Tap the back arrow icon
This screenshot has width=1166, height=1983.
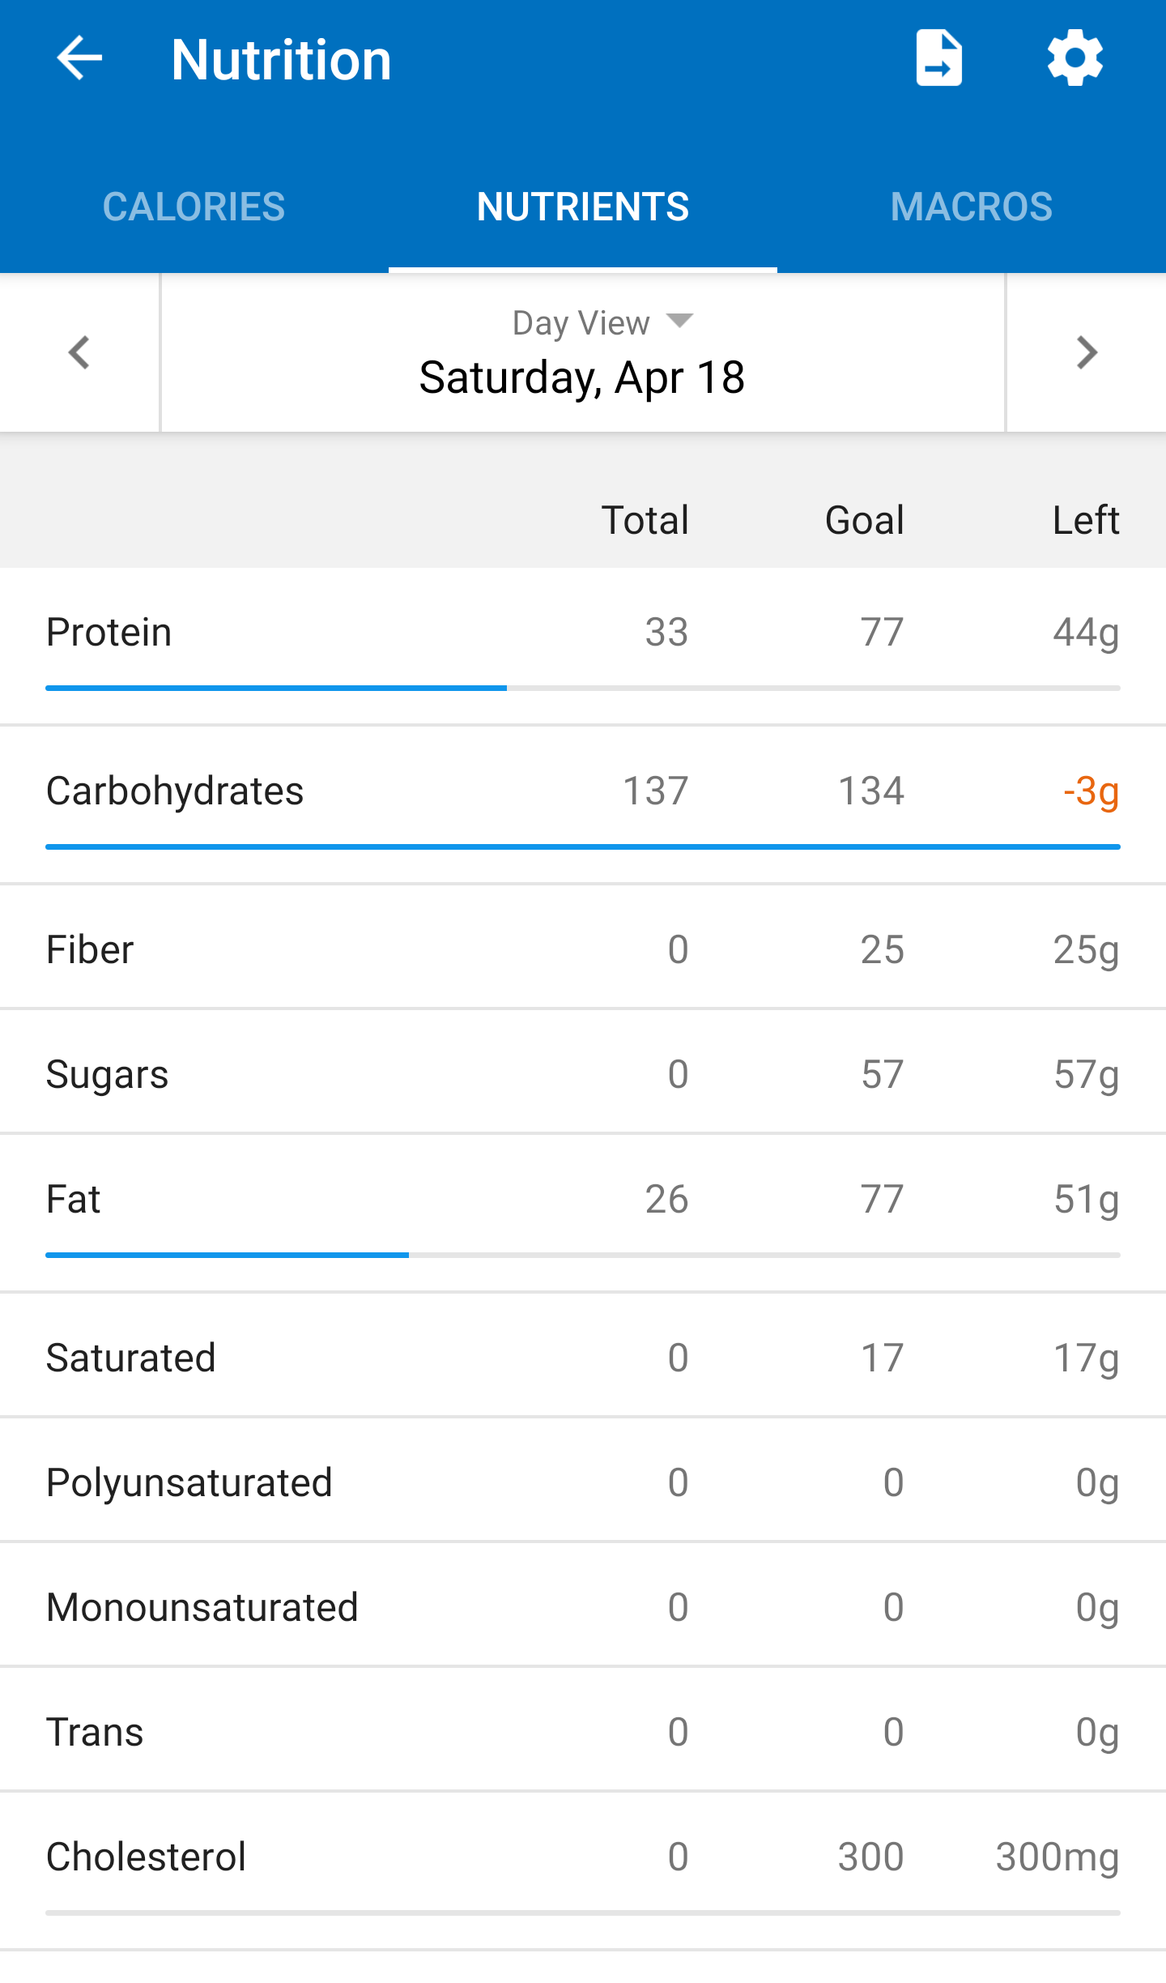point(79,58)
